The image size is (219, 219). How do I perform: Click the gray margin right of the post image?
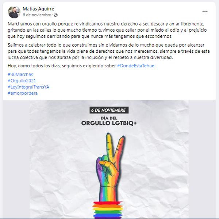pos(202,159)
